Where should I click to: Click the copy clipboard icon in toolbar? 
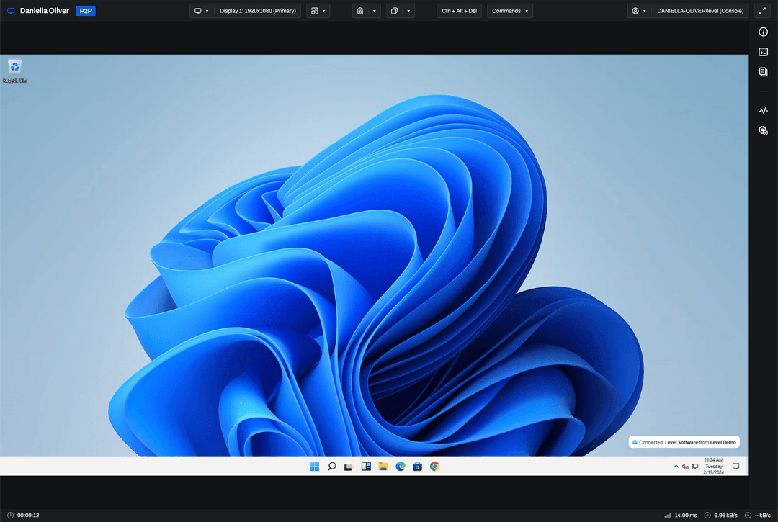pos(395,10)
